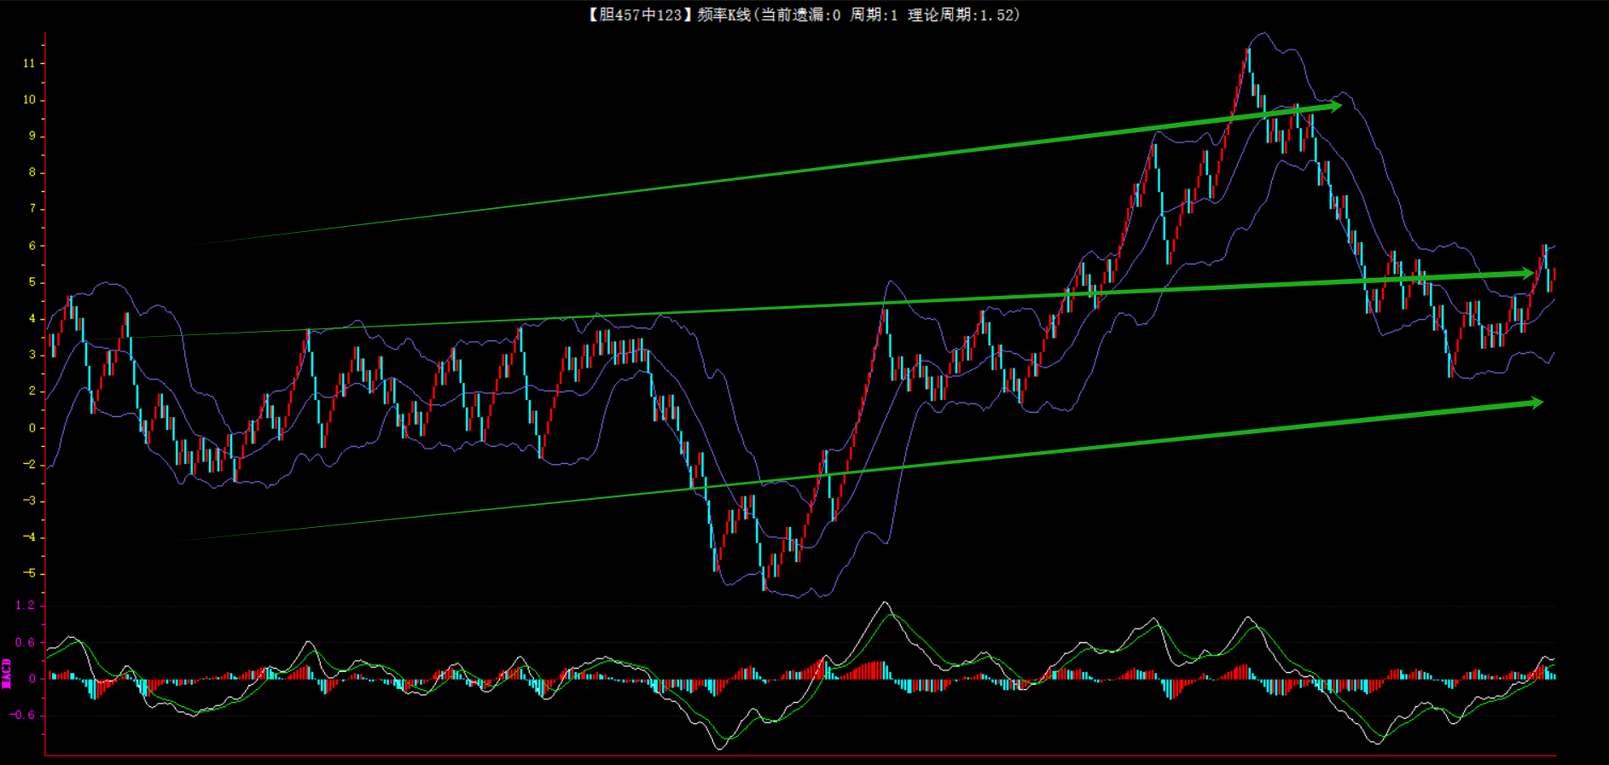
Task: Click the 周期:1 value in the title
Action: [x=874, y=14]
